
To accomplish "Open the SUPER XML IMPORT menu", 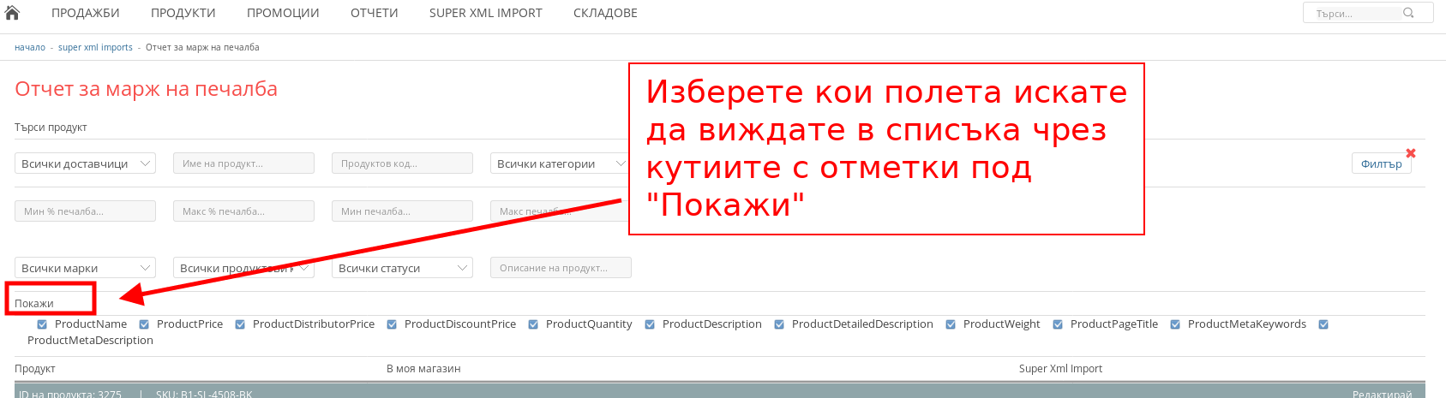I will (485, 13).
